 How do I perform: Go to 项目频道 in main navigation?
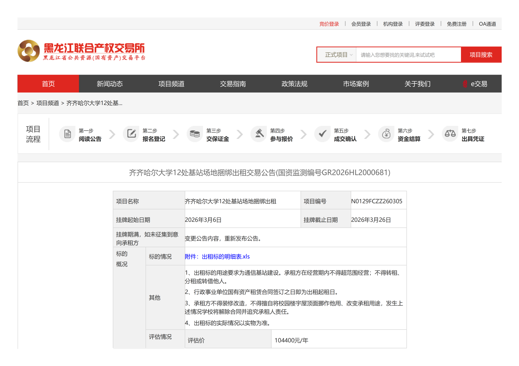171,84
